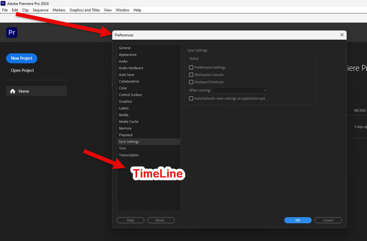367x241 pixels.
Task: Click the Help button in Preferences
Action: click(130, 220)
